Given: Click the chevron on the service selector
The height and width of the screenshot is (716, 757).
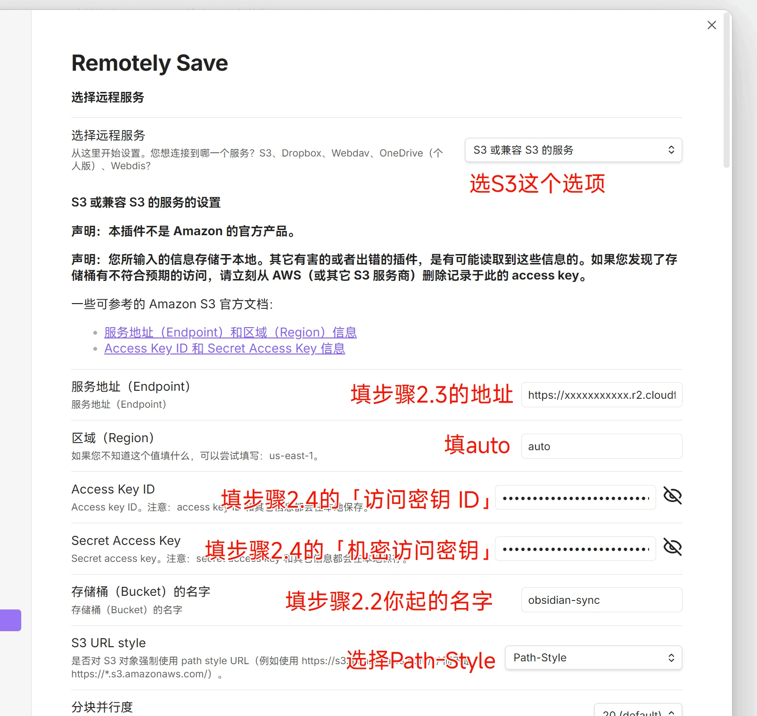Looking at the screenshot, I should tap(671, 150).
